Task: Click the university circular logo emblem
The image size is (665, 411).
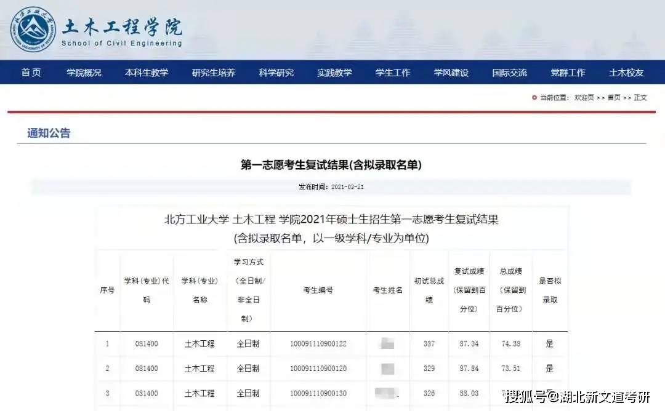Action: pyautogui.click(x=32, y=28)
